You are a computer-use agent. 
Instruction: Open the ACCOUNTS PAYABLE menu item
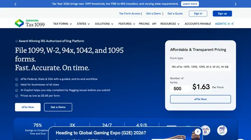pyautogui.click(x=198, y=24)
